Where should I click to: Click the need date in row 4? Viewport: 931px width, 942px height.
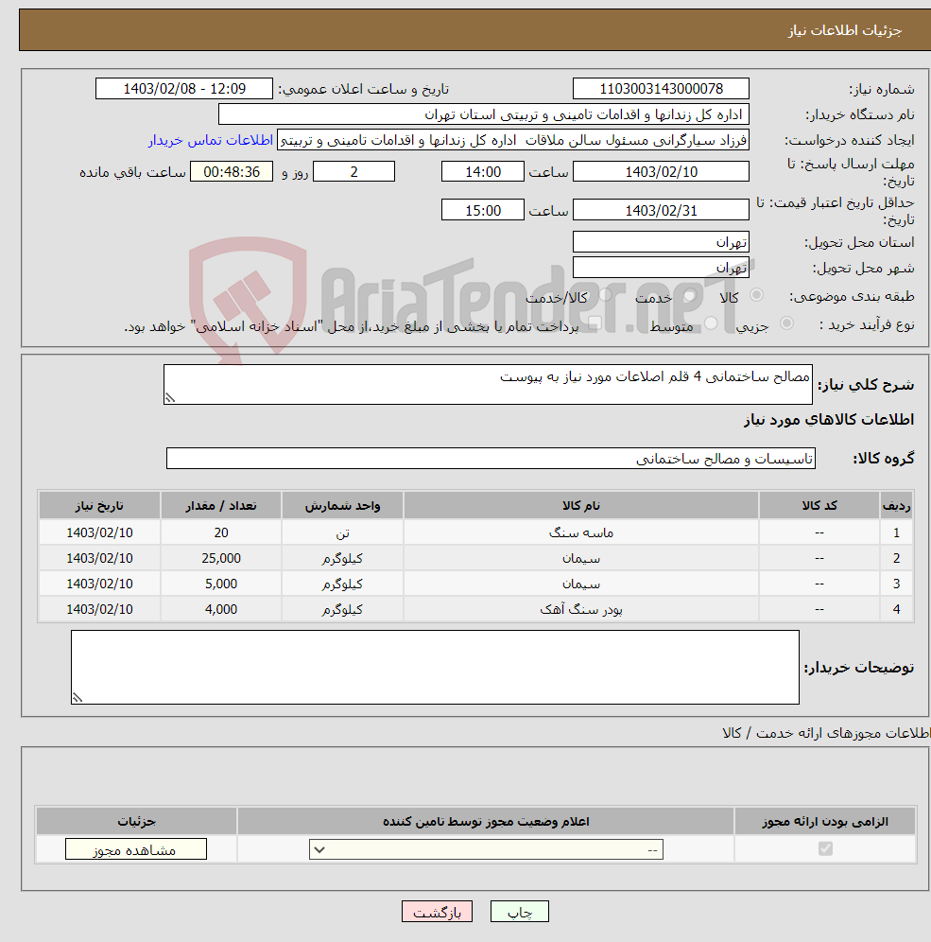(x=99, y=609)
